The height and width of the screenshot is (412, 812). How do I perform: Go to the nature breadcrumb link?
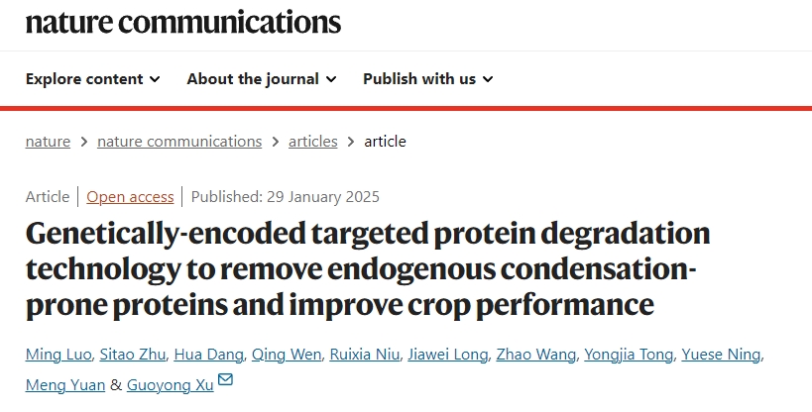point(48,142)
